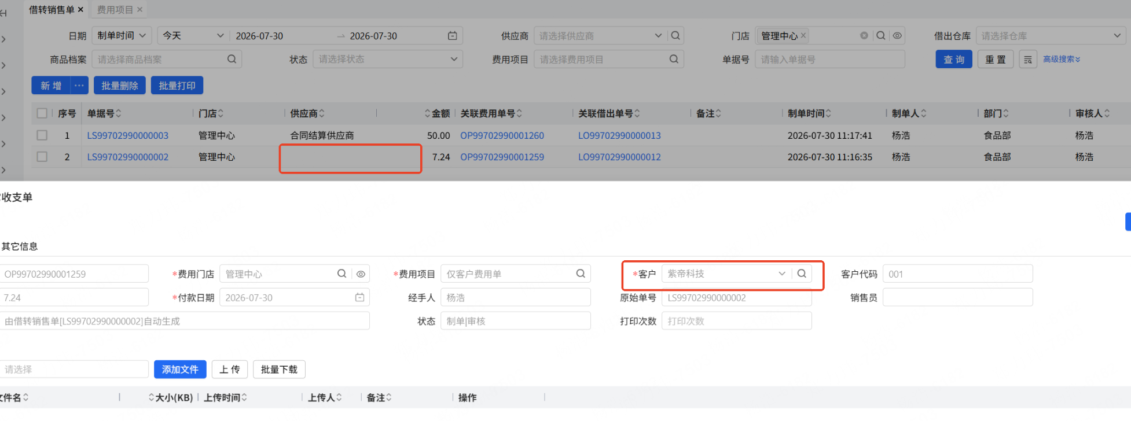This screenshot has height=421, width=1131.
Task: Remove the 管理中心 tag from 门店 filter
Action: coord(803,36)
